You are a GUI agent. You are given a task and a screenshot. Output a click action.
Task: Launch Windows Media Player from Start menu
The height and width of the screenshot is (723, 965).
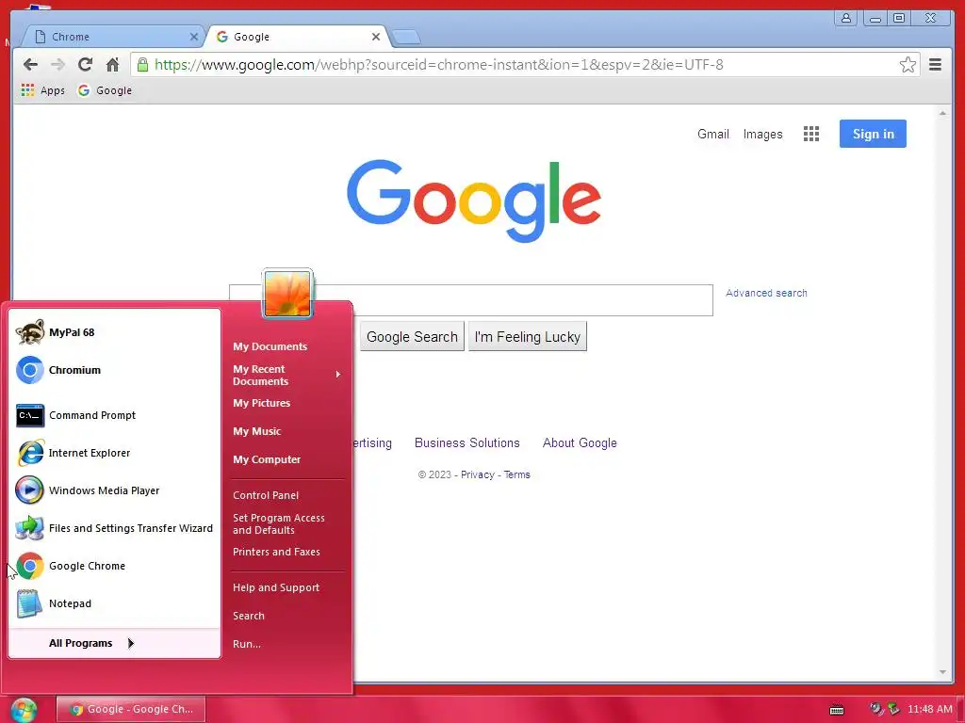click(x=114, y=490)
